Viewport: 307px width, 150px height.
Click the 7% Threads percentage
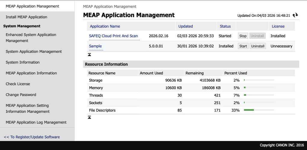click(236, 95)
